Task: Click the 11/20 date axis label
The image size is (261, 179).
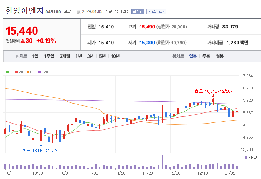Action: 120,173
